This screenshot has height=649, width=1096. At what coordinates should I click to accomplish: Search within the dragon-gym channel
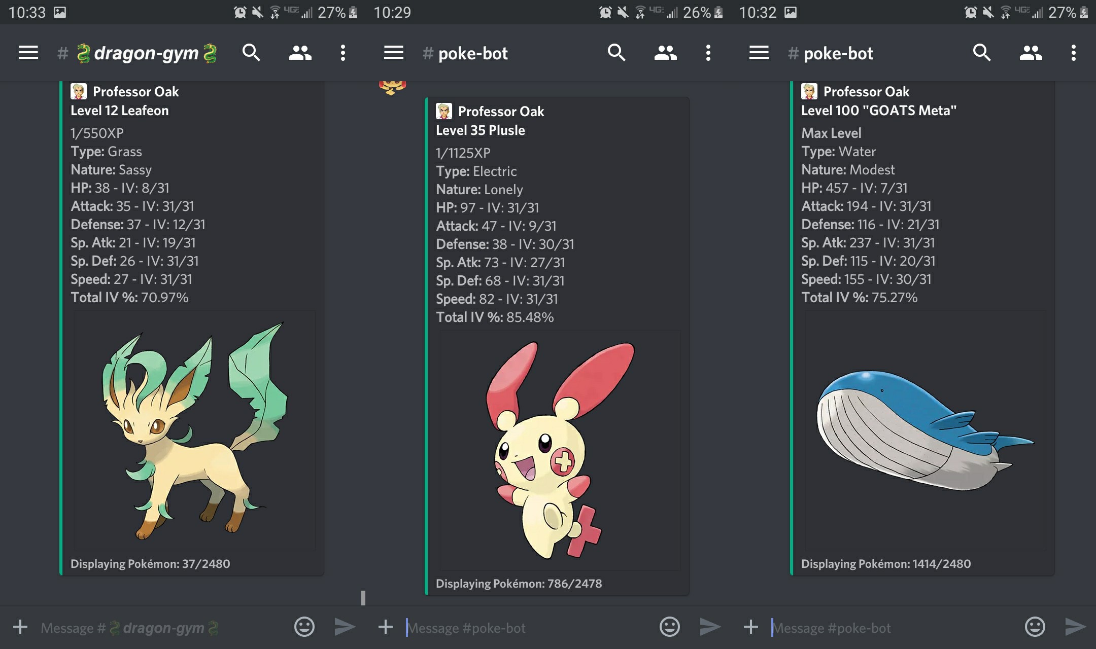252,53
